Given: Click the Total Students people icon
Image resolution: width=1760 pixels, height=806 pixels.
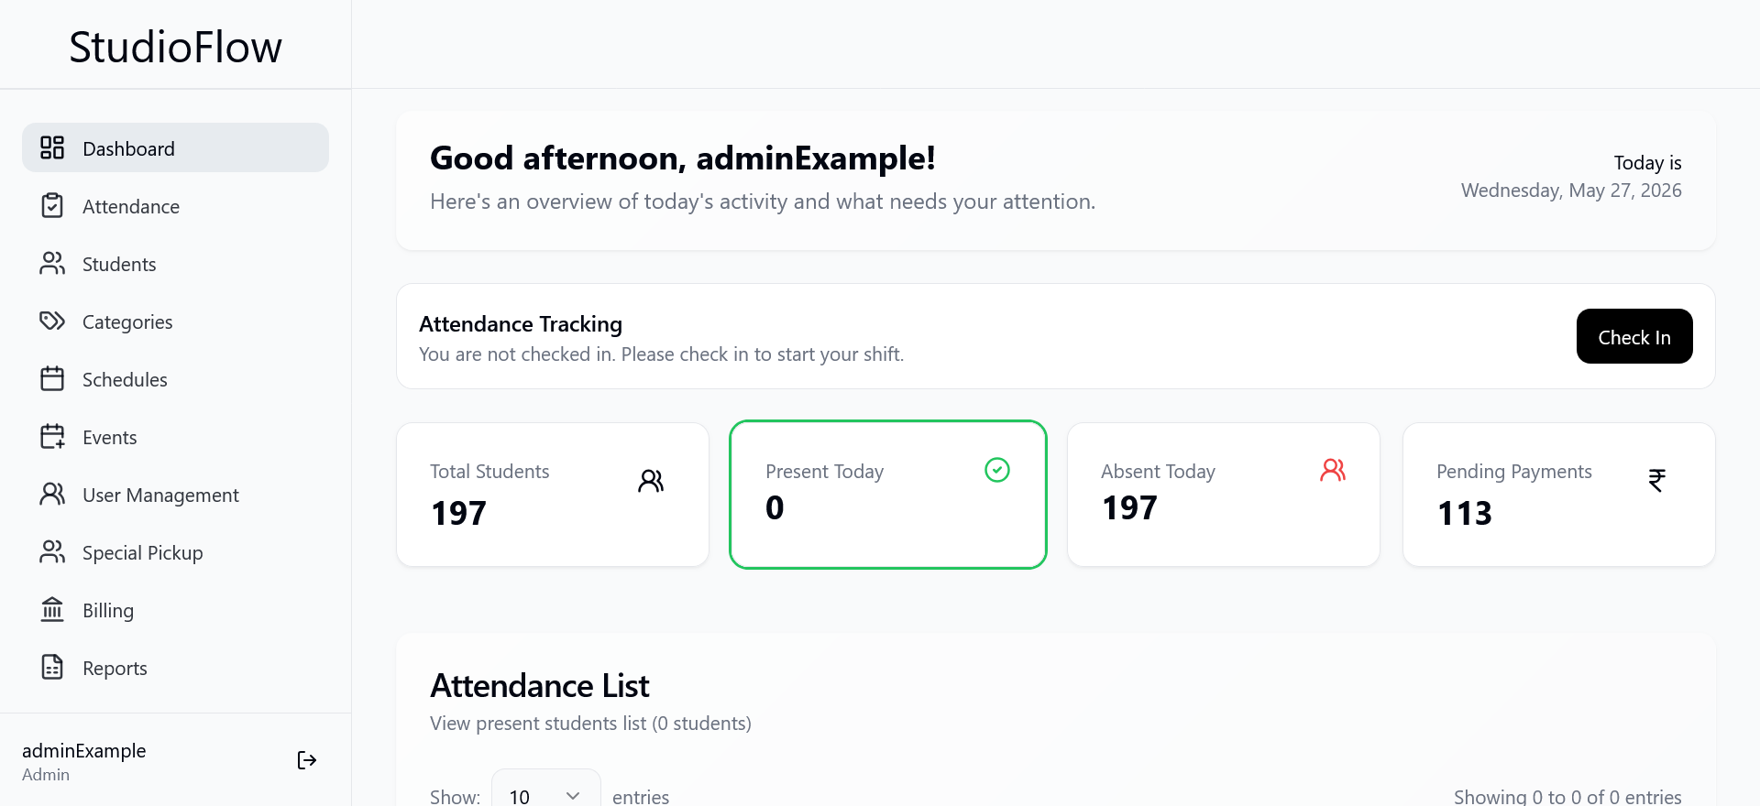Looking at the screenshot, I should coord(651,481).
